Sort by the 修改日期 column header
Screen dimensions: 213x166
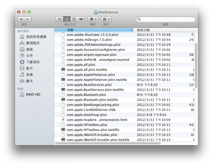tap(157, 30)
